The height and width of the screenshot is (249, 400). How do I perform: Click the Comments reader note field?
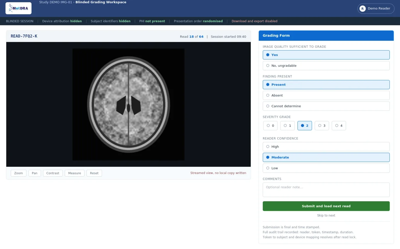(x=326, y=190)
